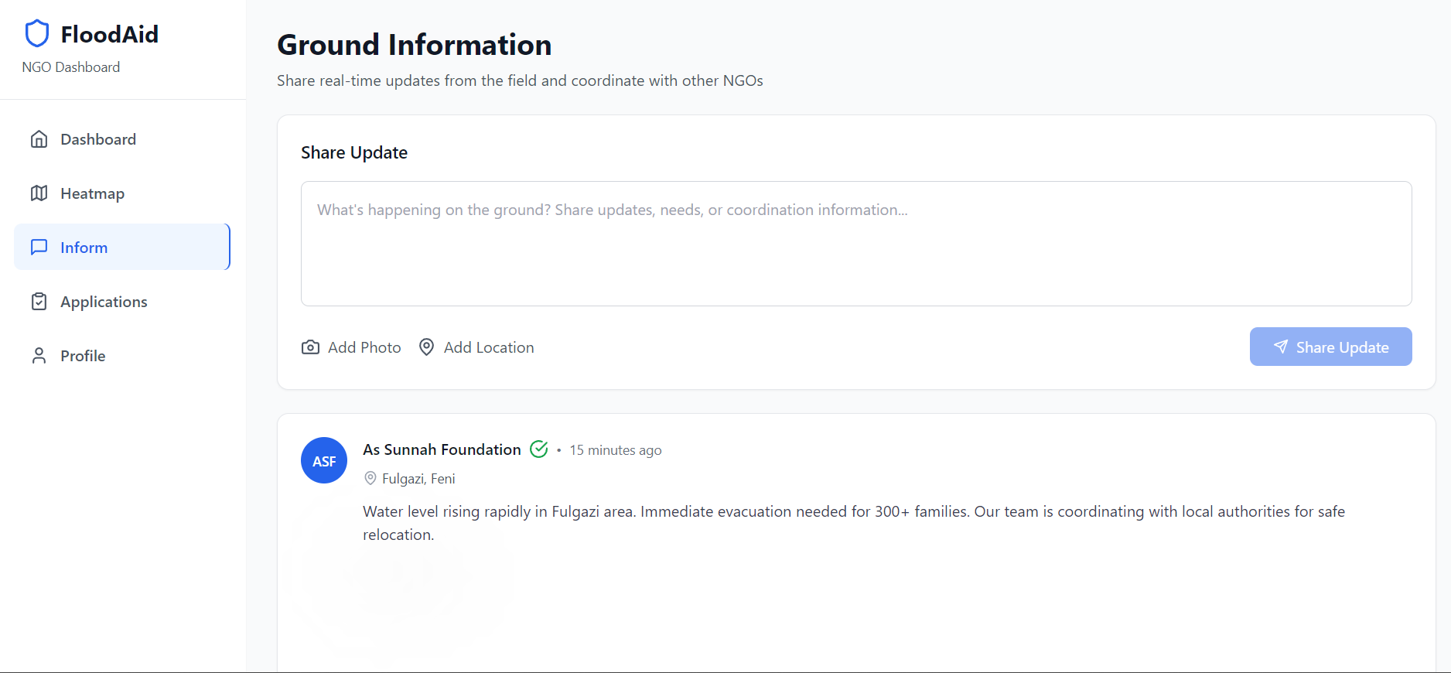Click the green verified checkmark badge
The width and height of the screenshot is (1451, 673).
pyautogui.click(x=539, y=449)
